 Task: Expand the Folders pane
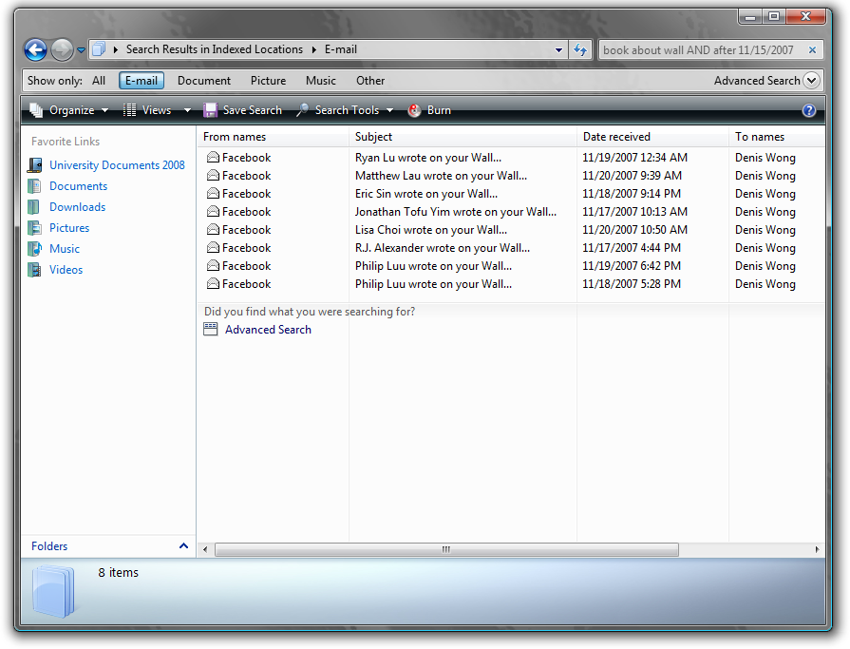point(183,546)
